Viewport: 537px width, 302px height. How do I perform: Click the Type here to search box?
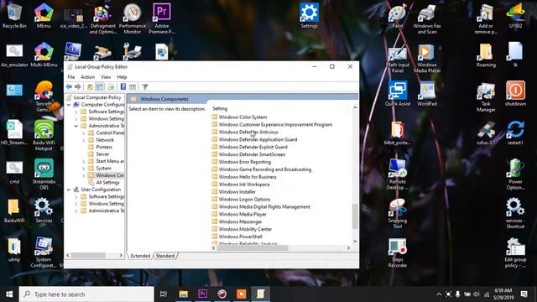(86, 294)
